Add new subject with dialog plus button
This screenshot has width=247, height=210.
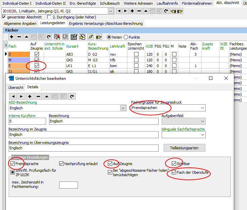pyautogui.click(x=30, y=96)
